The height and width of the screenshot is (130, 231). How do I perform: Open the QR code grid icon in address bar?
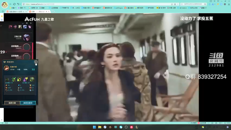point(172,4)
